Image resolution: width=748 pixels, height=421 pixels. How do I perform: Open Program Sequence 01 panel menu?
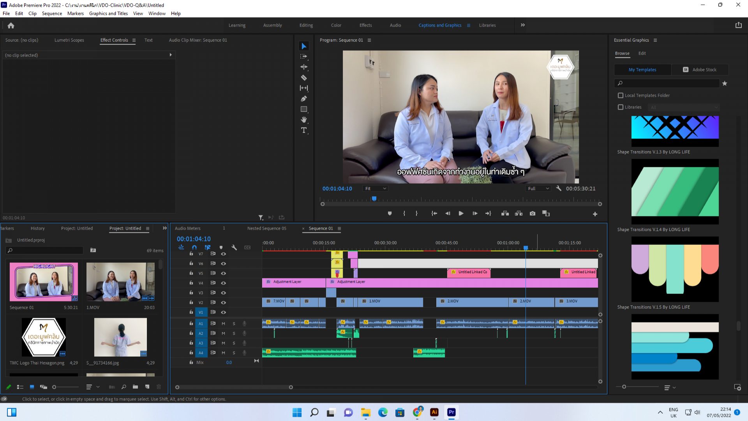click(369, 40)
